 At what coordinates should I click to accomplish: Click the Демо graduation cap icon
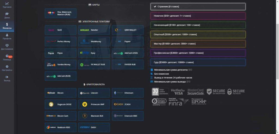7,14
